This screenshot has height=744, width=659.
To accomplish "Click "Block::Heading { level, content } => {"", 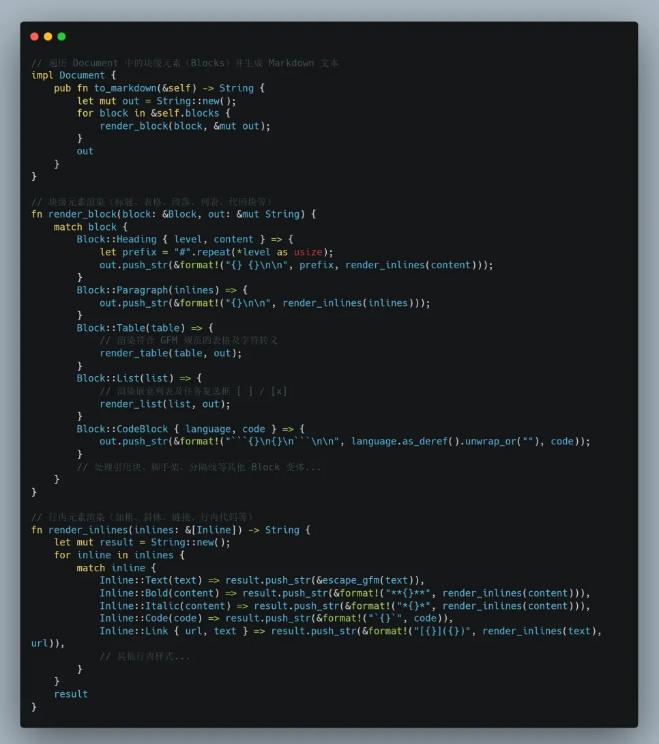I will click(185, 240).
